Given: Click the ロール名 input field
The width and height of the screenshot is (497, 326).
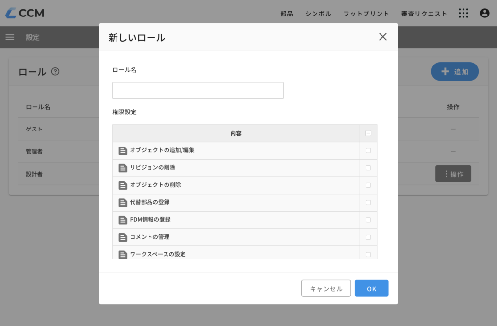Looking at the screenshot, I should pos(198,90).
